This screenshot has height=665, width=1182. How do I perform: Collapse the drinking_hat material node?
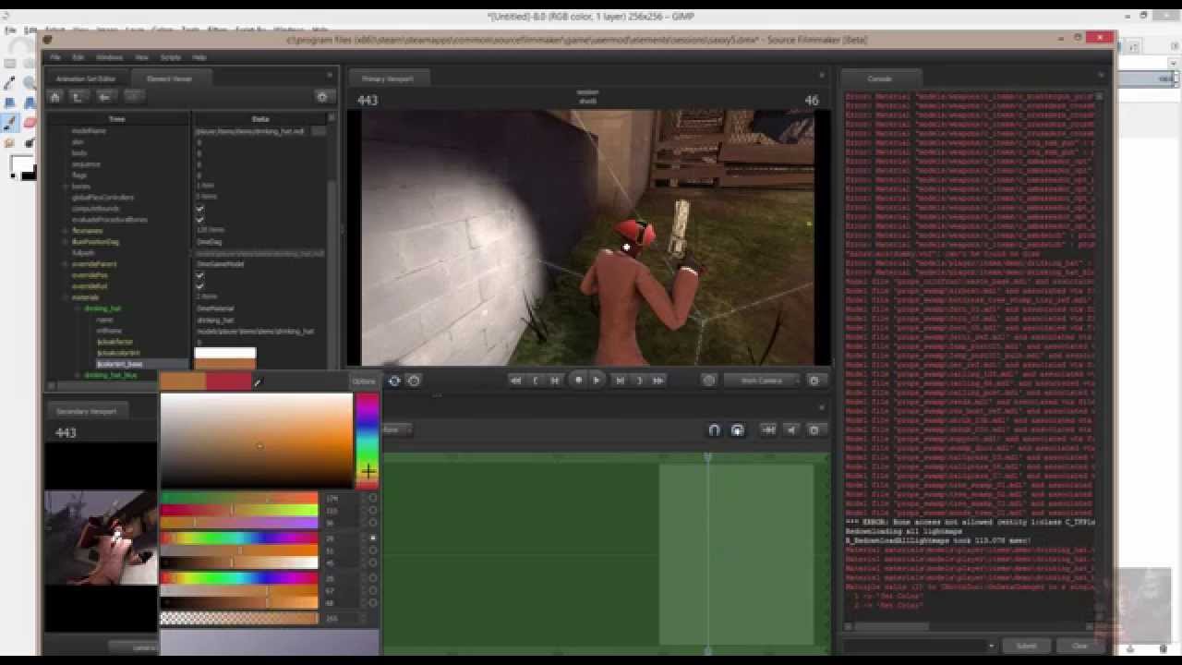(x=78, y=308)
